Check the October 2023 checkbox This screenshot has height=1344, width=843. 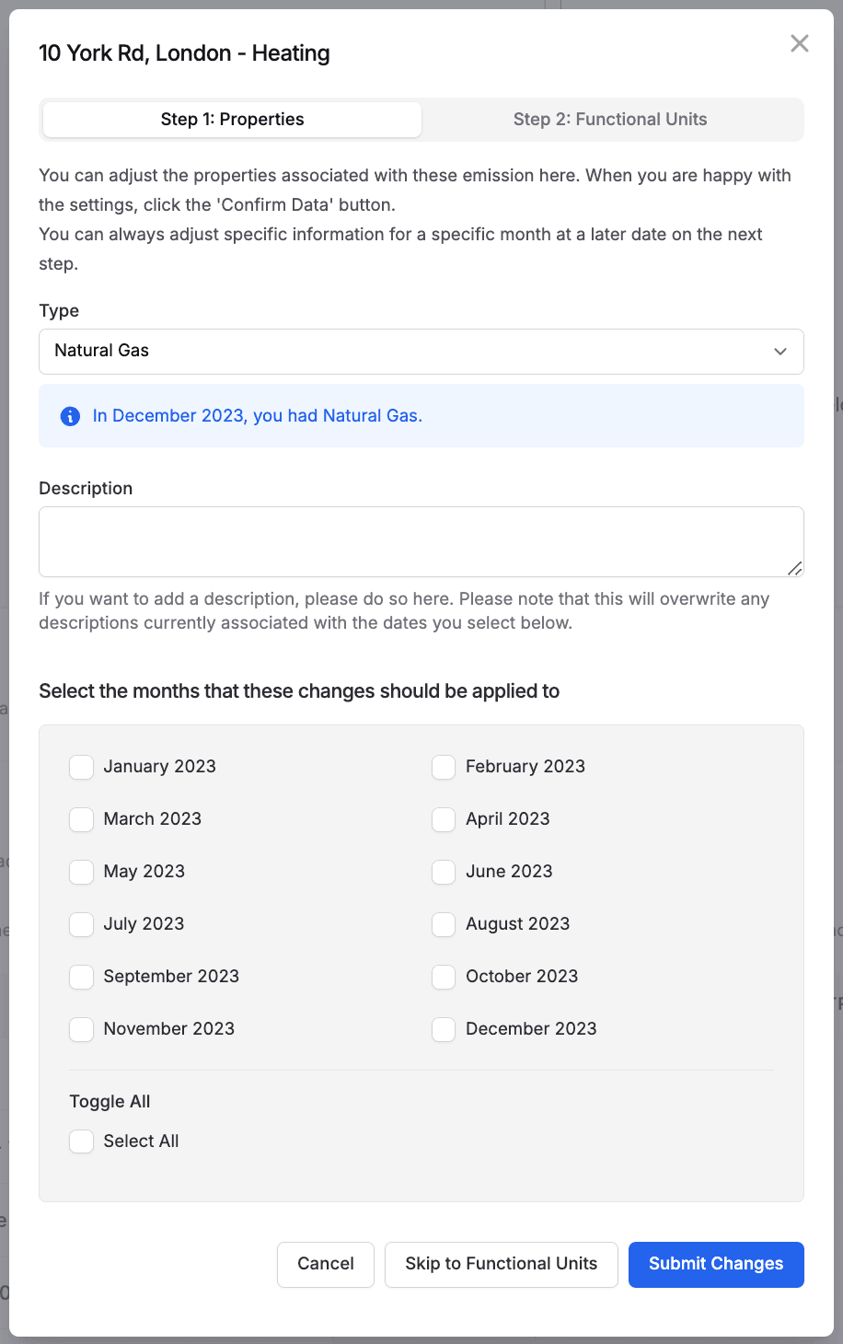tap(444, 977)
